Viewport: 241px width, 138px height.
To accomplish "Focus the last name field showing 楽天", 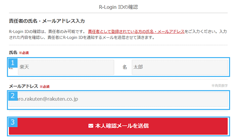I will click(x=66, y=67).
